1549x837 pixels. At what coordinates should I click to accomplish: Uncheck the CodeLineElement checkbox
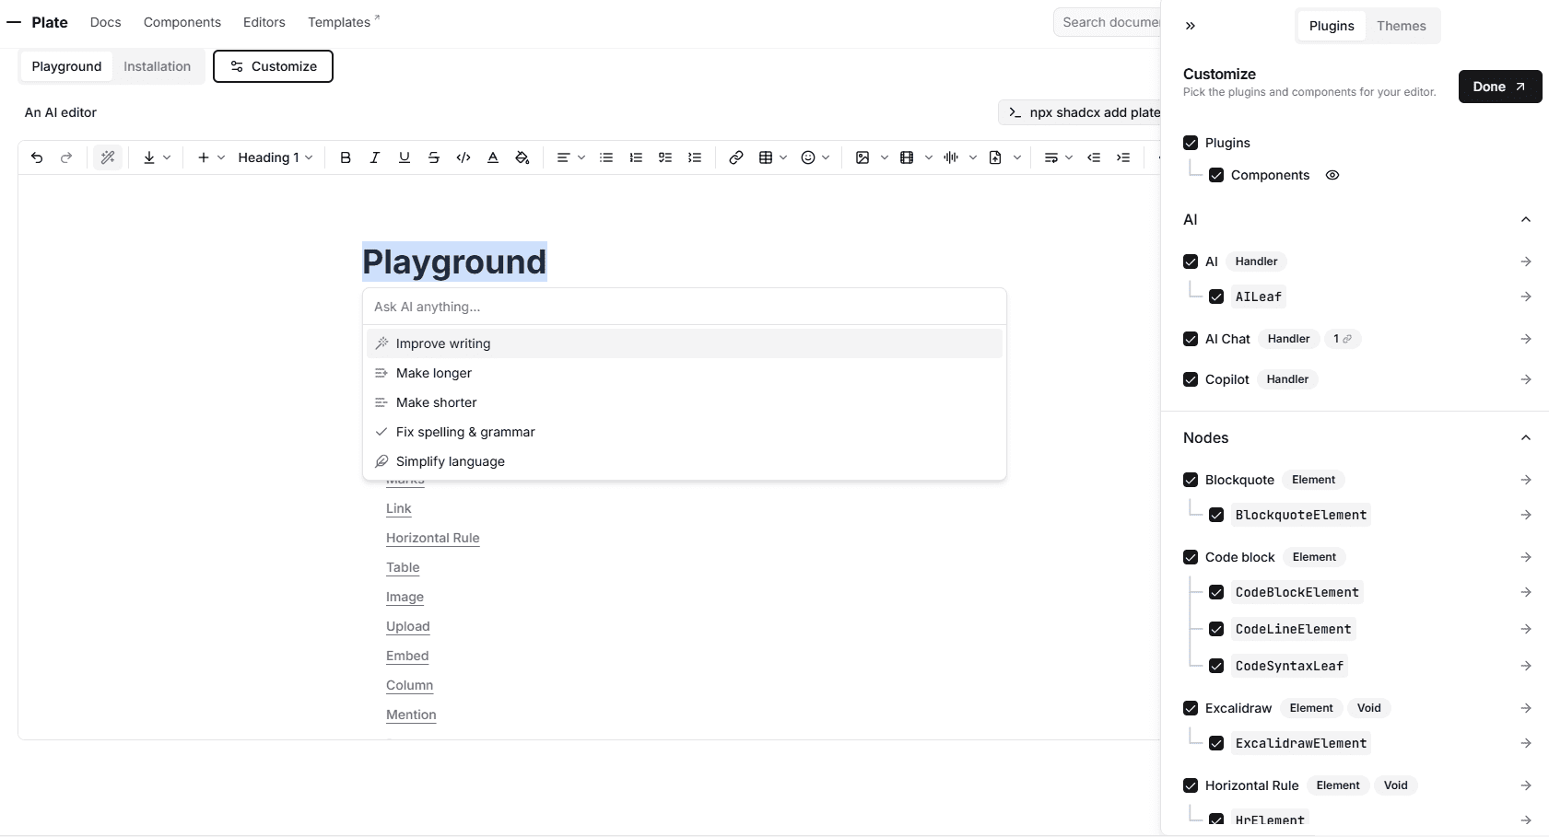[1216, 629]
